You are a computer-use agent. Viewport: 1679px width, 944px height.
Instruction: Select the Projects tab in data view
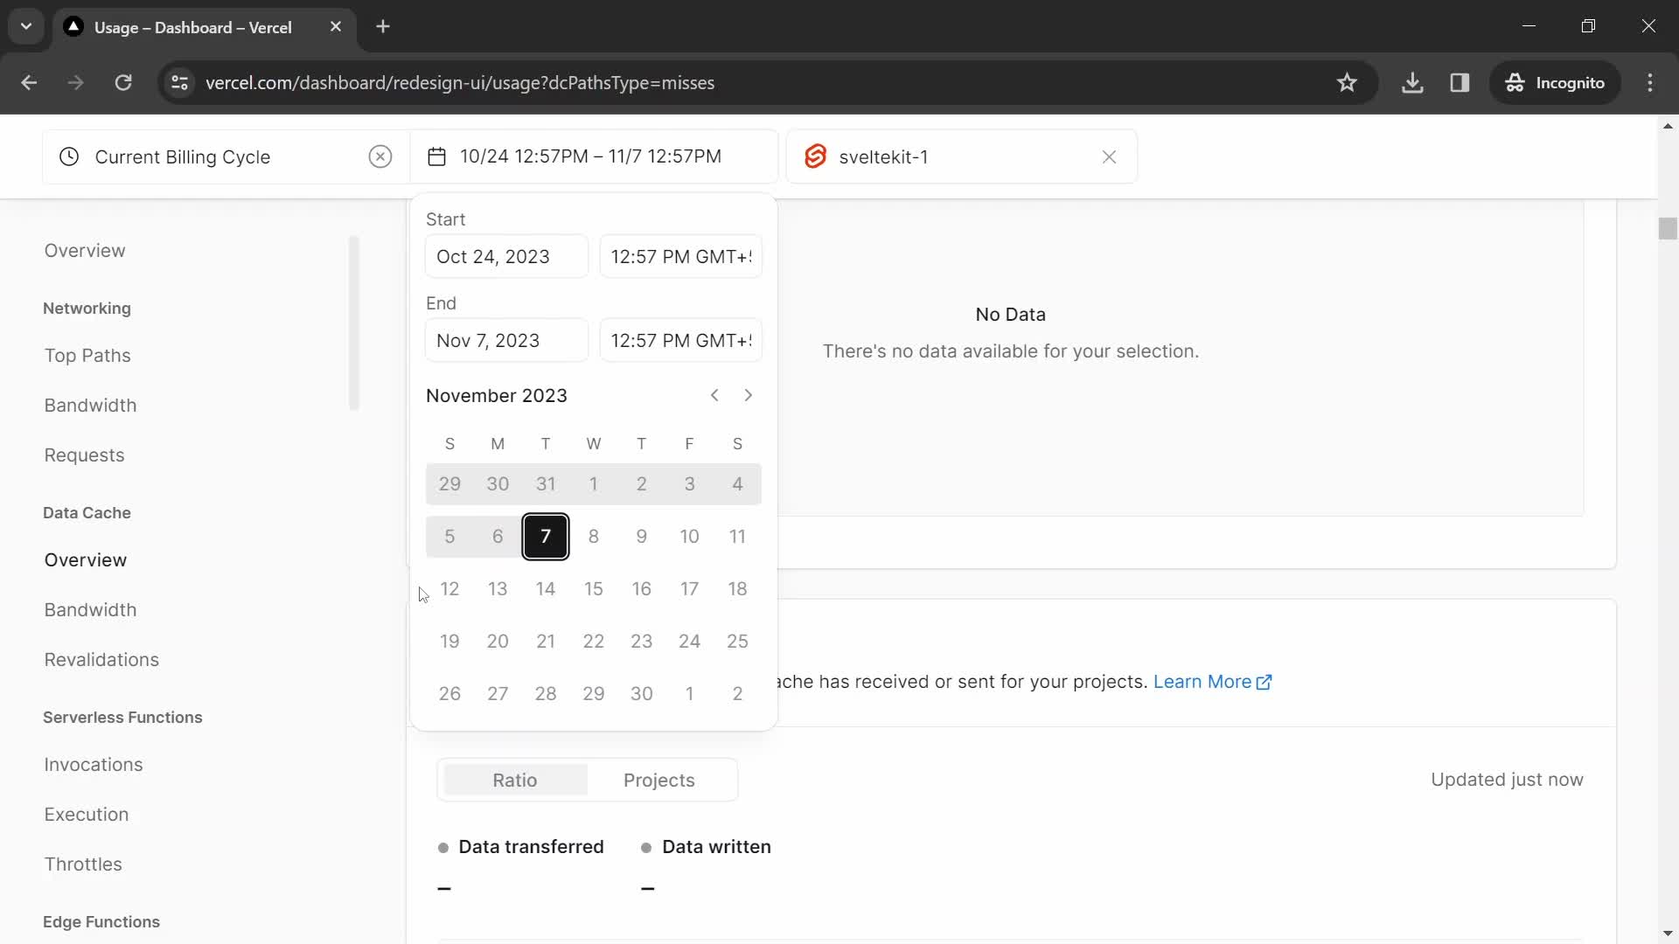[658, 779]
